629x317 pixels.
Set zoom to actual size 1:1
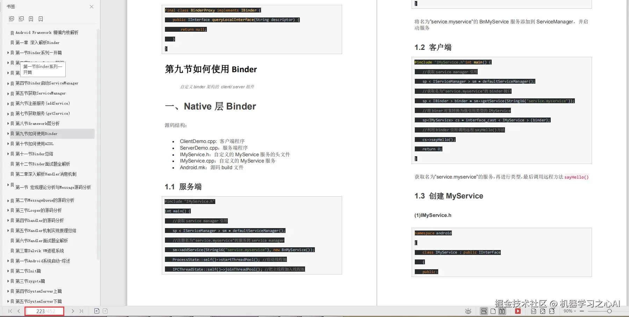[534, 311]
